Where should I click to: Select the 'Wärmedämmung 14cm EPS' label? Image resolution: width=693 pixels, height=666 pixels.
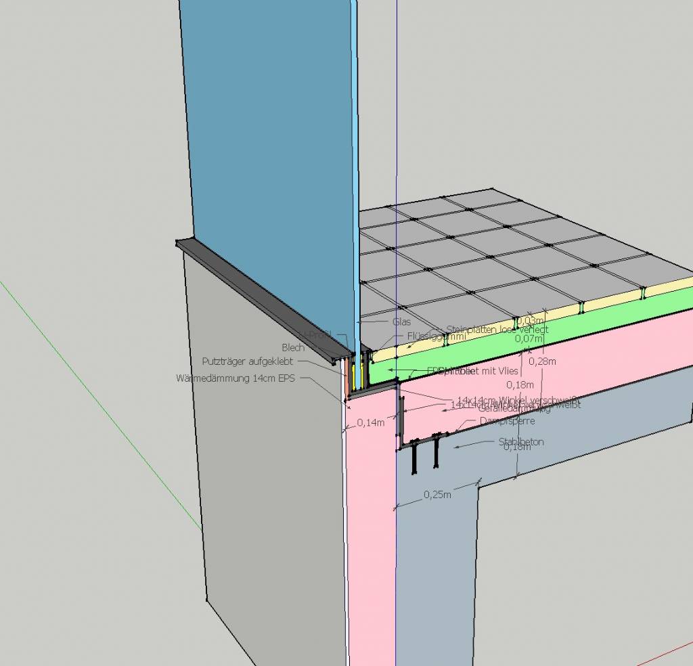[x=235, y=378]
